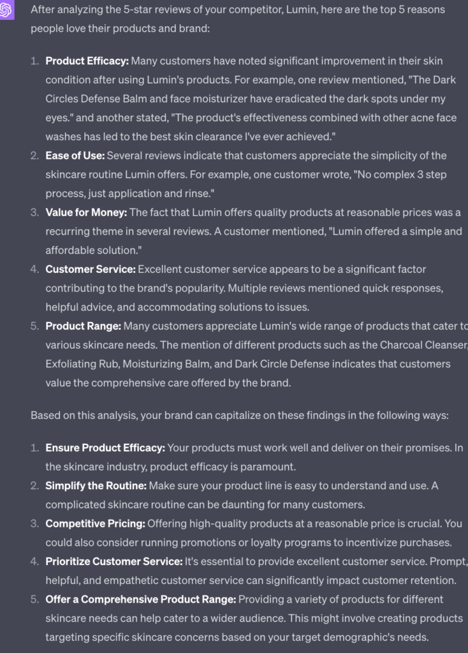Click the "Prioritize Customer Service:" heading

pyautogui.click(x=113, y=562)
